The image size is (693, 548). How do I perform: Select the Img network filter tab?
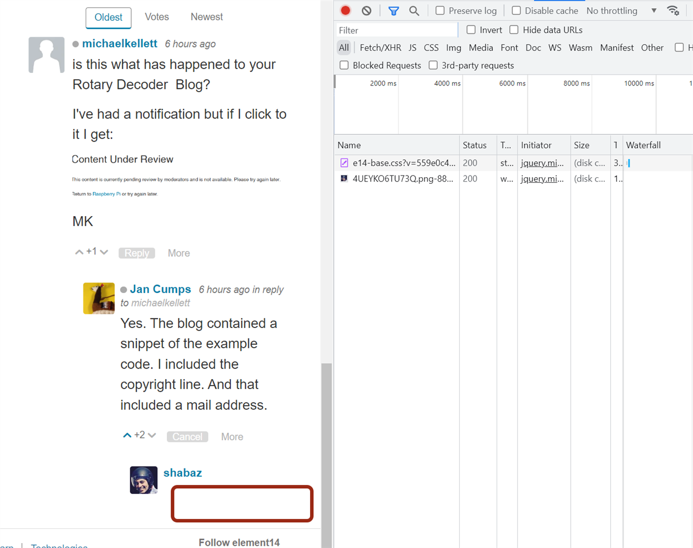coord(453,48)
